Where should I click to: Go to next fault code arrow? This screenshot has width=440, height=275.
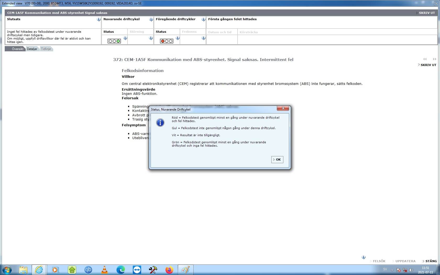pos(434,59)
